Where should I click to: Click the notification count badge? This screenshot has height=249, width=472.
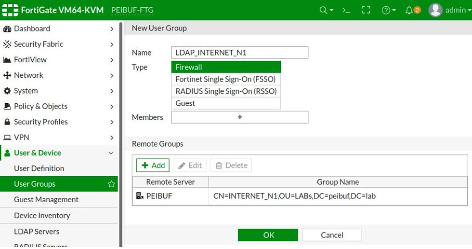point(417,10)
